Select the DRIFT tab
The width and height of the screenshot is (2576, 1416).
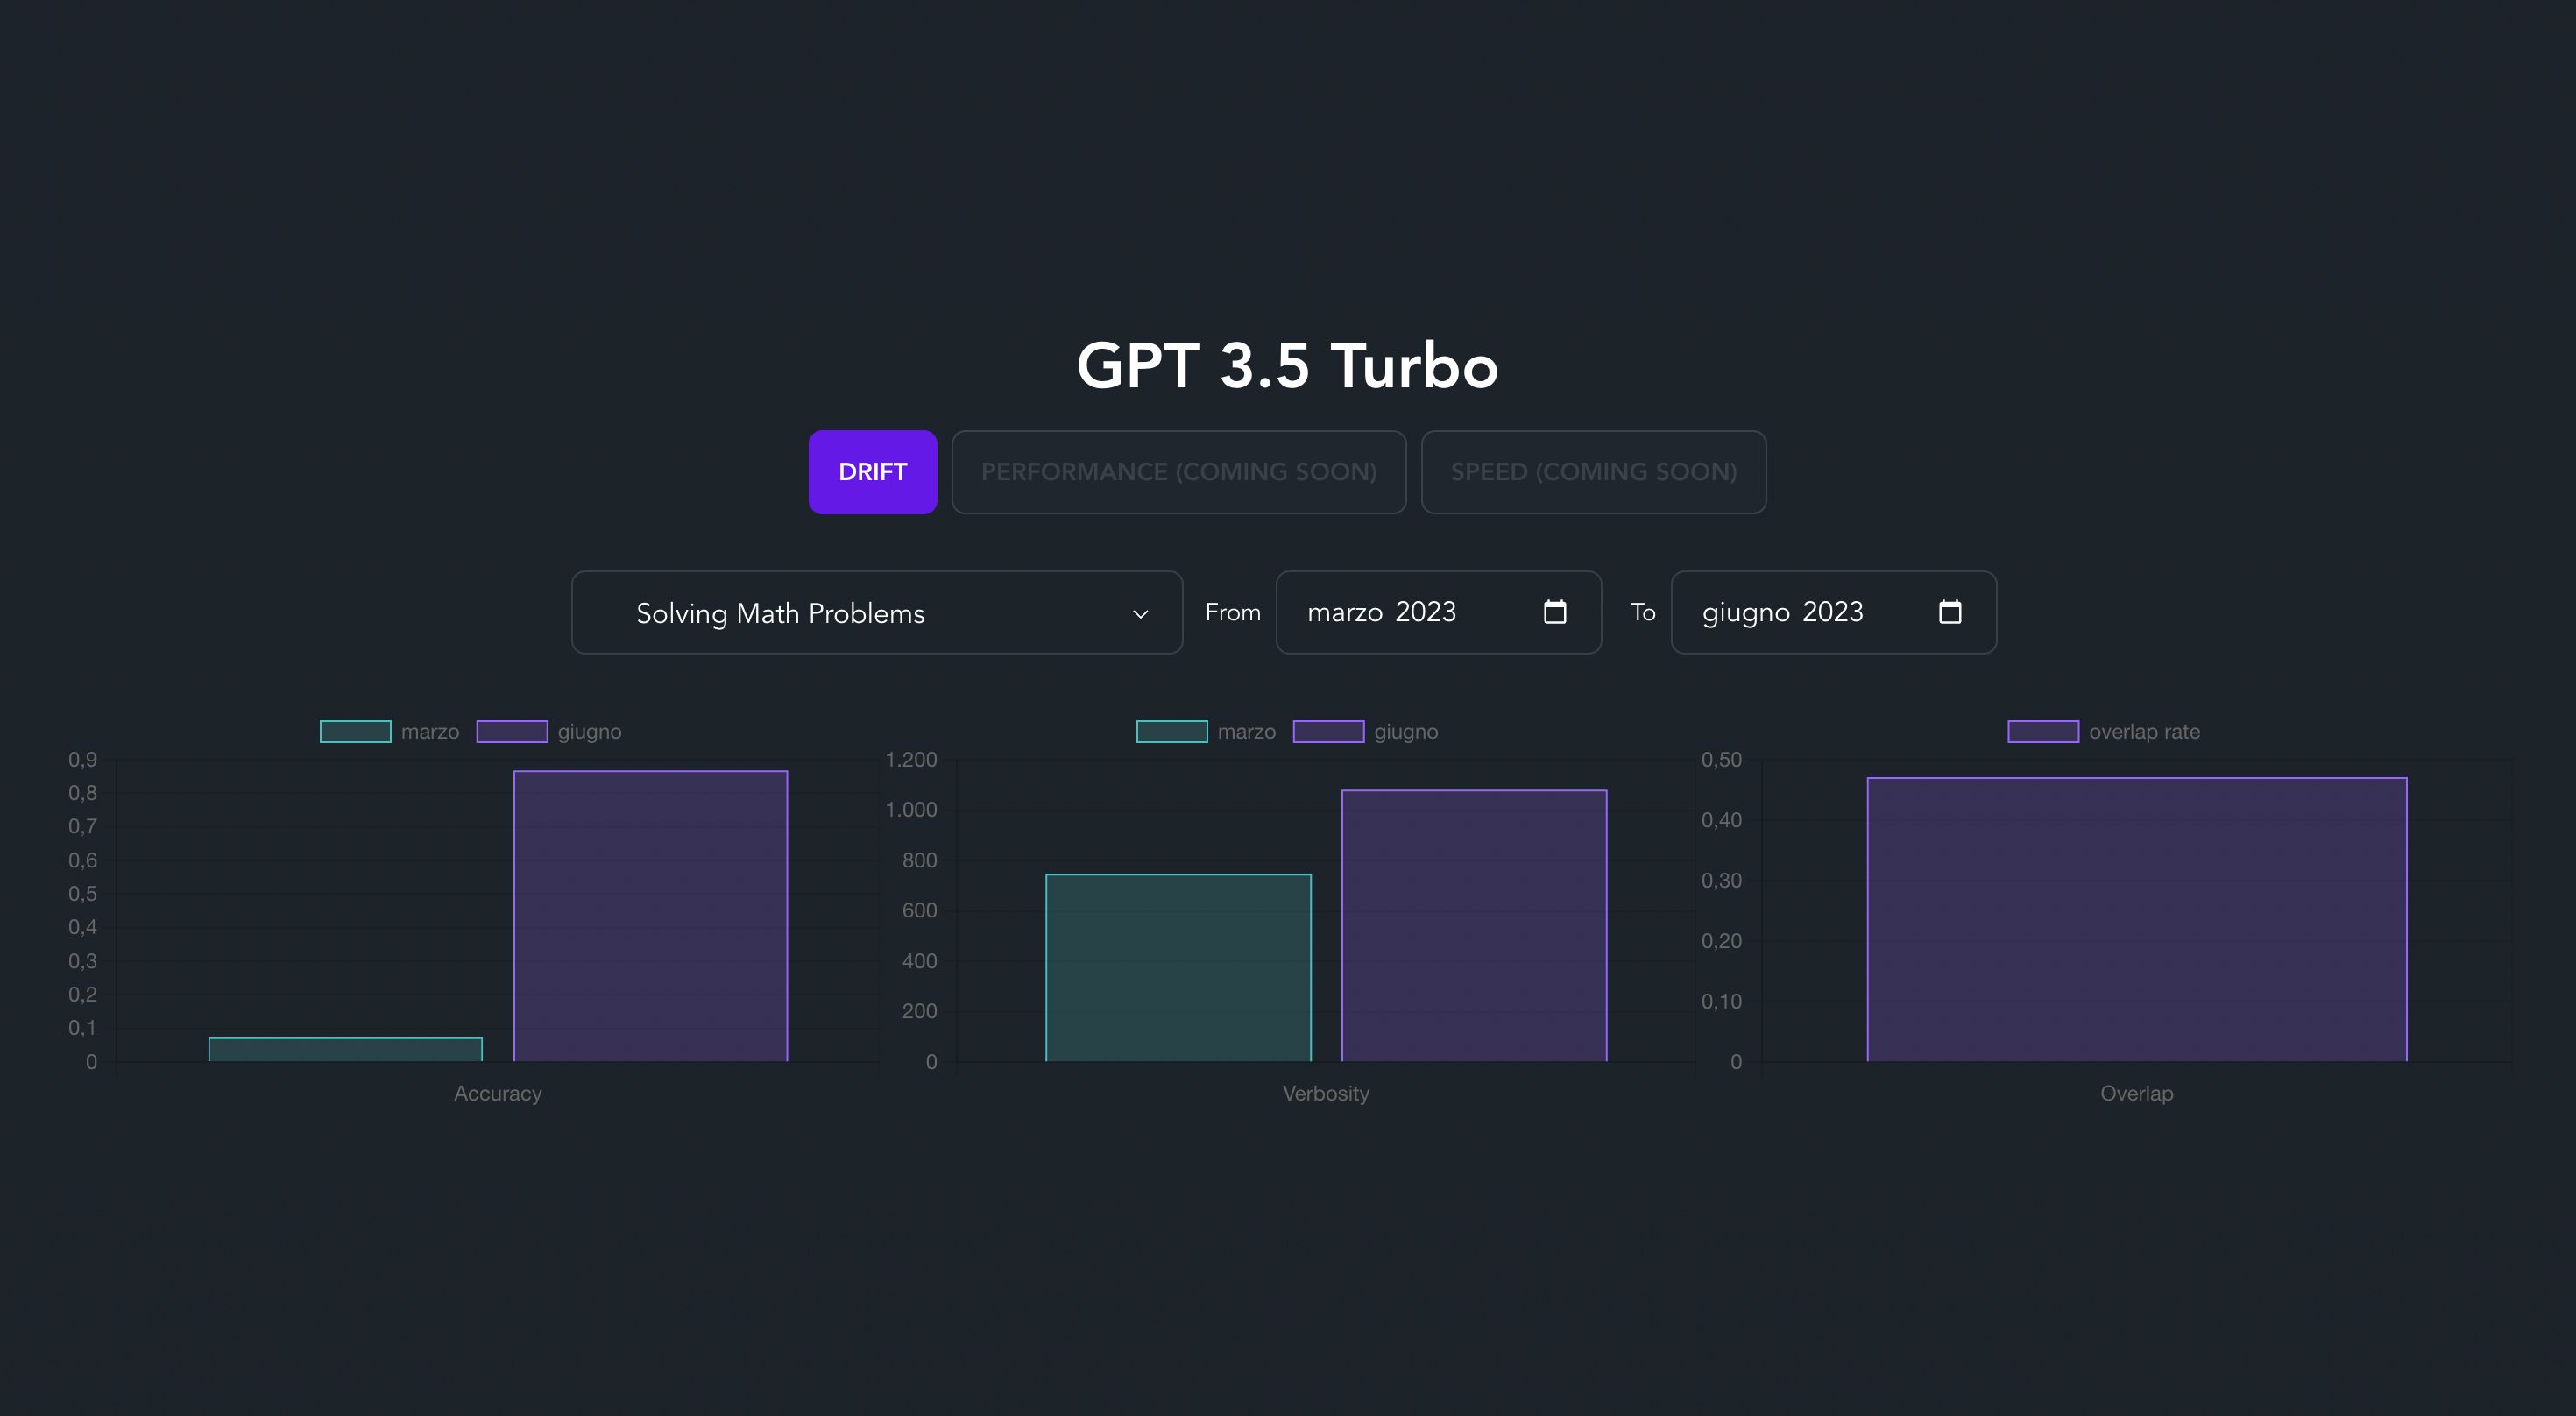click(x=873, y=472)
